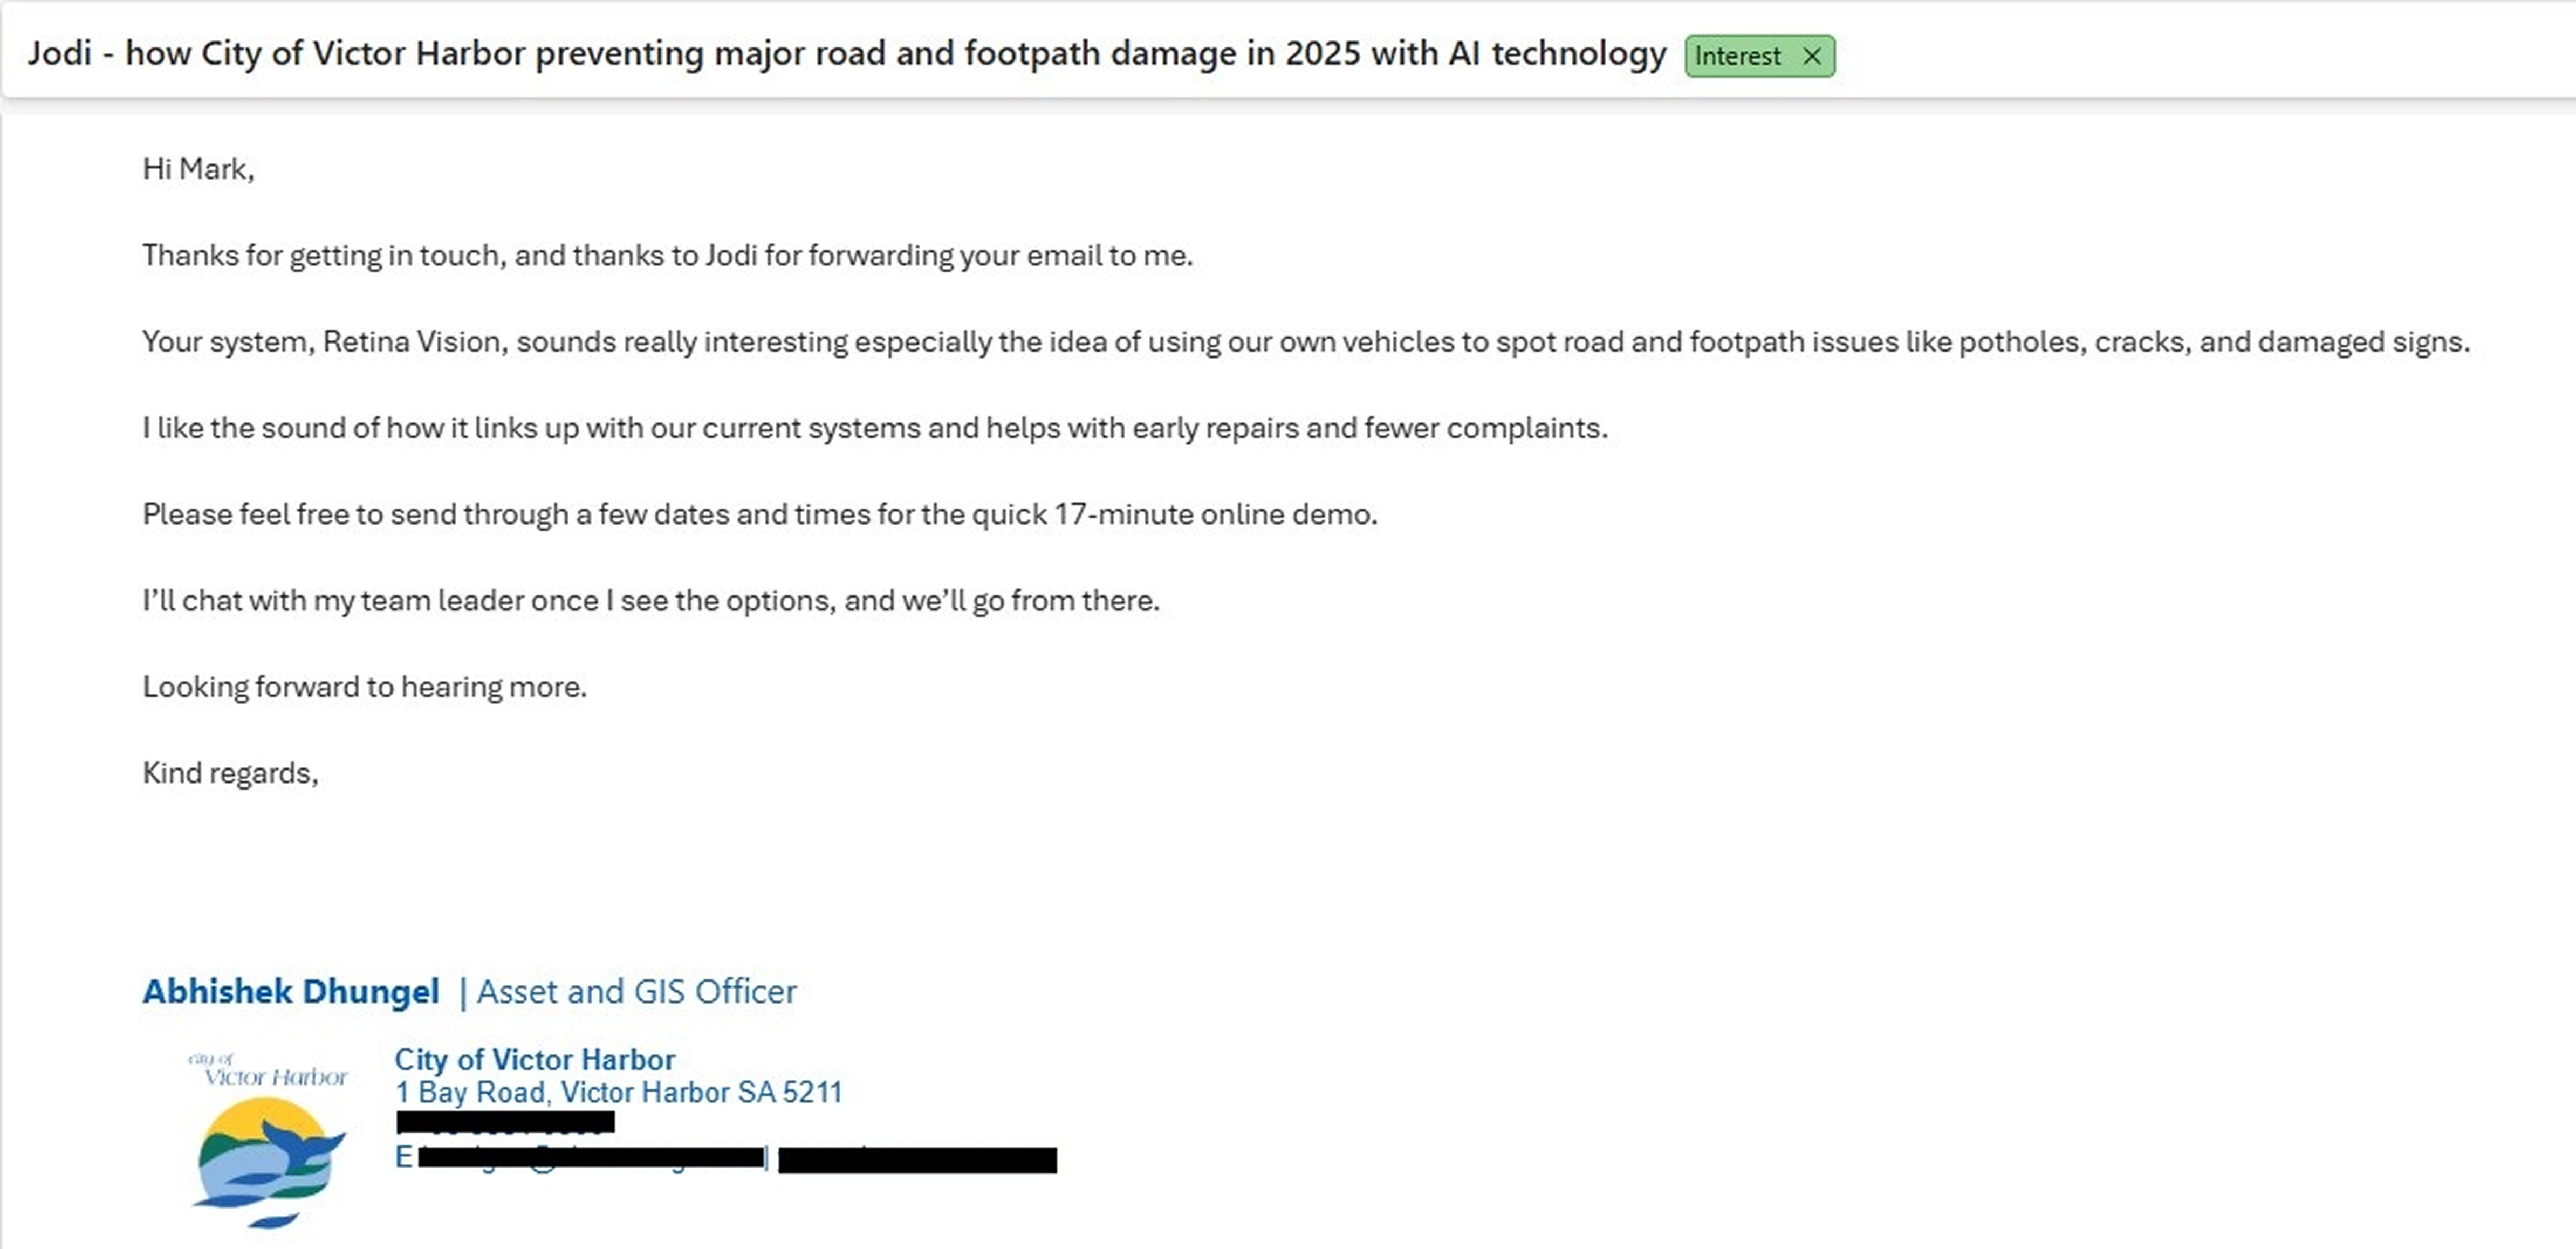The image size is (2576, 1249).
Task: Open the redacted website link in signature
Action: [x=917, y=1160]
